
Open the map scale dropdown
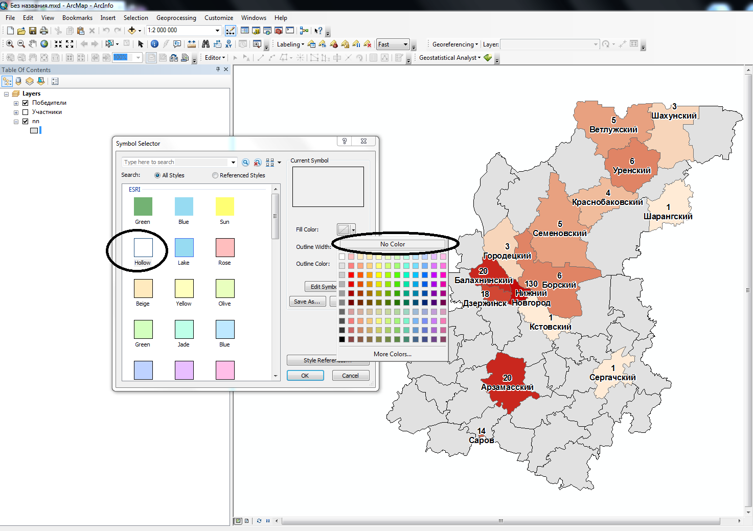pyautogui.click(x=217, y=31)
